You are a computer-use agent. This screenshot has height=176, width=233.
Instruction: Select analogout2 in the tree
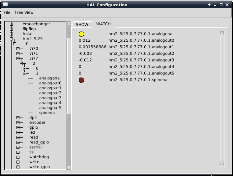(x=50, y=93)
